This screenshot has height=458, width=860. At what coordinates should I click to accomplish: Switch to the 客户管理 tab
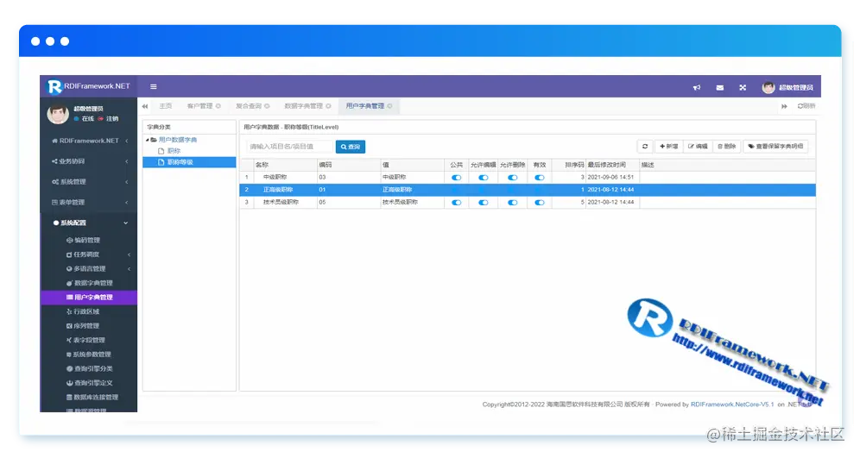coord(199,106)
